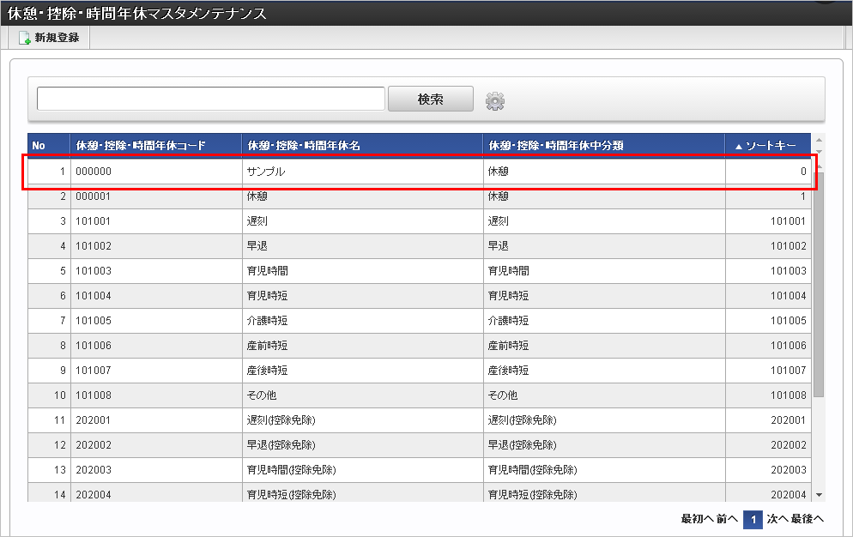853x537 pixels.
Task: Click code cell 101007
Action: (x=156, y=371)
